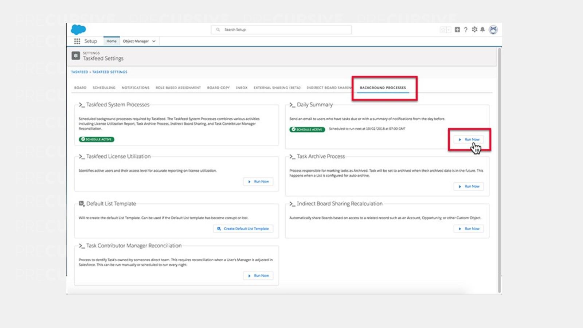
Task: Click the Salesforce cloud logo
Action: (78, 30)
